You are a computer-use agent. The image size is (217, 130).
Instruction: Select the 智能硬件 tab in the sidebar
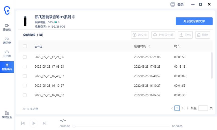point(7,67)
